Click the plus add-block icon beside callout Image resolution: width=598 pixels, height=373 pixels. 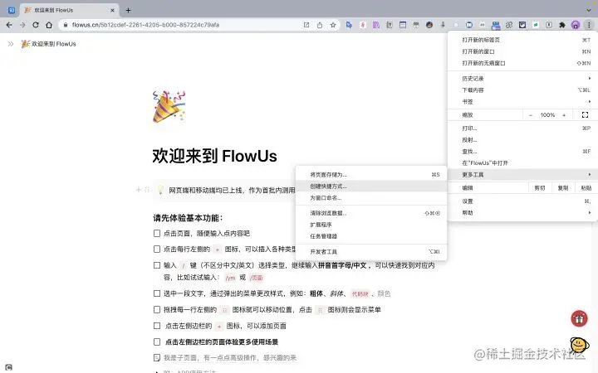coord(139,190)
